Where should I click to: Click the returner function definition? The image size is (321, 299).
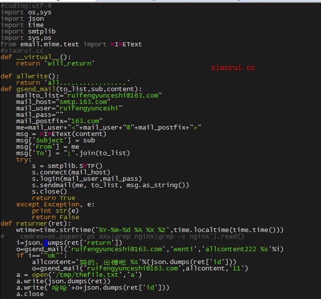(35, 223)
